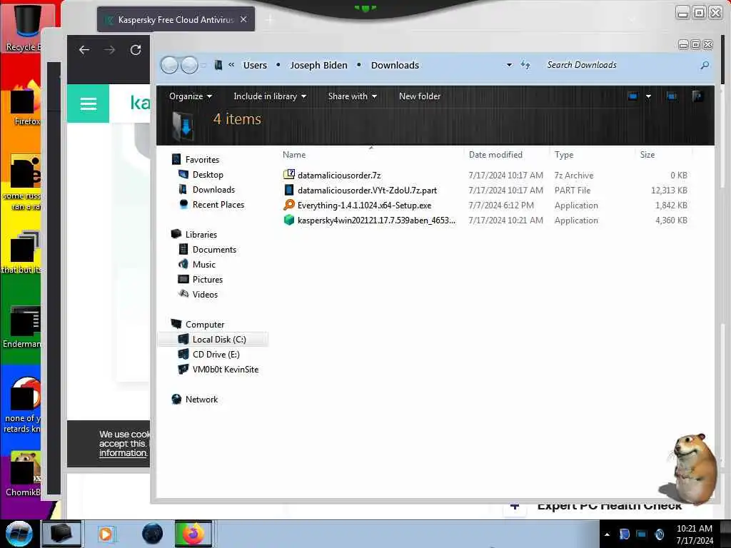Click the Kaspersky logo on webpage

pos(140,103)
